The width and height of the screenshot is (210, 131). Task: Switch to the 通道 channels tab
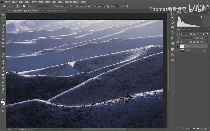(x=183, y=29)
